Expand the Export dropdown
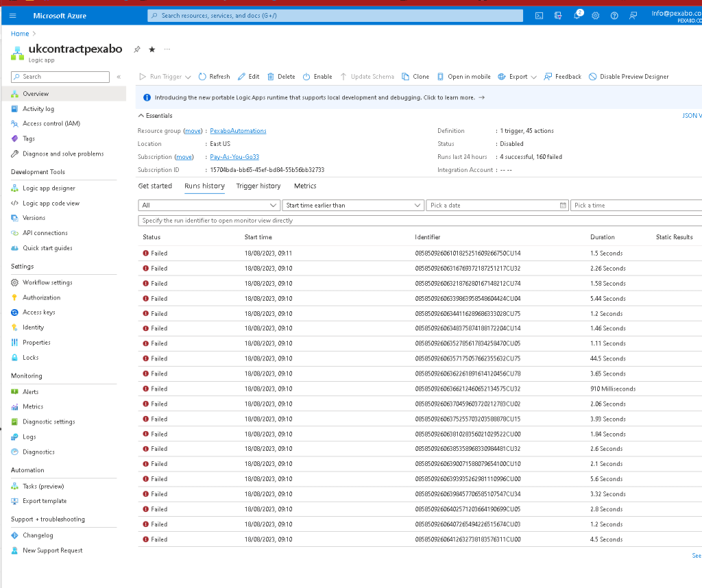702x588 pixels. (x=533, y=77)
